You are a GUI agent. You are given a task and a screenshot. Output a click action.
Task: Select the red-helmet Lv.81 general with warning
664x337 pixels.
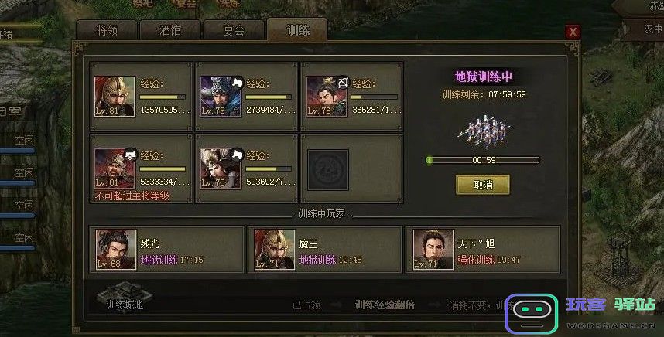(115, 168)
